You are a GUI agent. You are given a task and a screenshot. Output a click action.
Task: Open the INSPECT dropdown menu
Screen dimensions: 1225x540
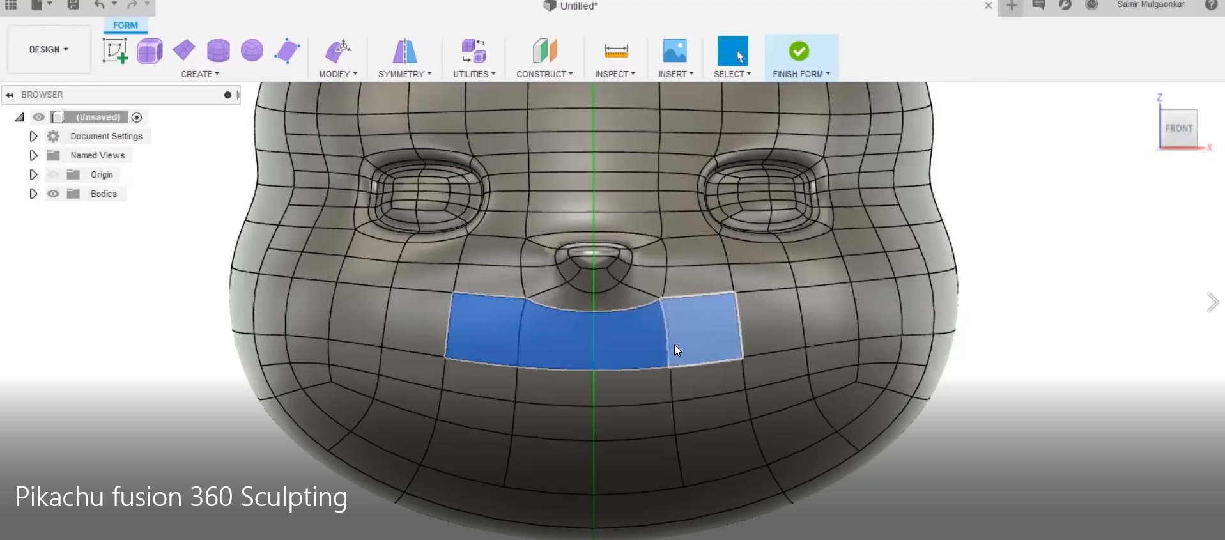pyautogui.click(x=615, y=74)
